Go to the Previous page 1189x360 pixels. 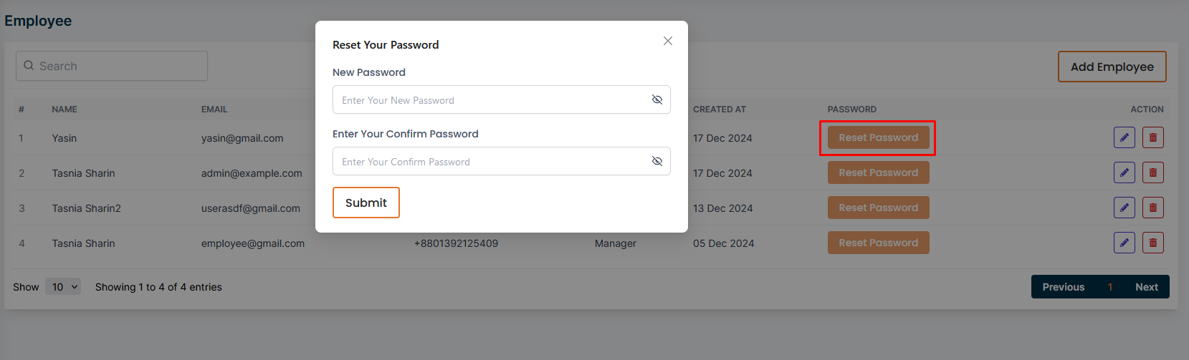[x=1063, y=287]
